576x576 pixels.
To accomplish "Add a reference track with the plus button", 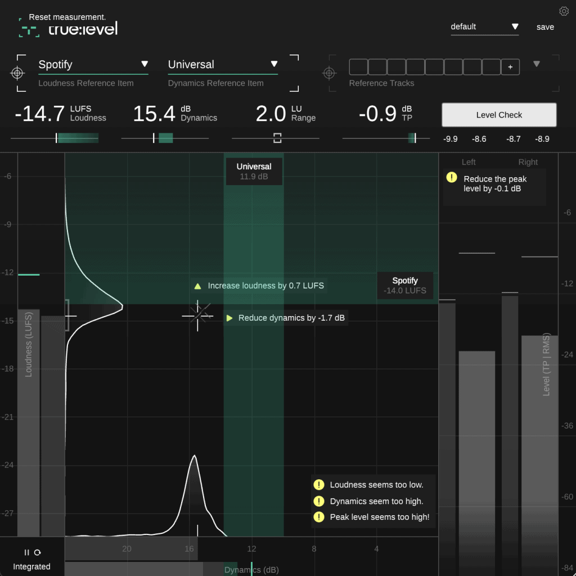I will 510,67.
